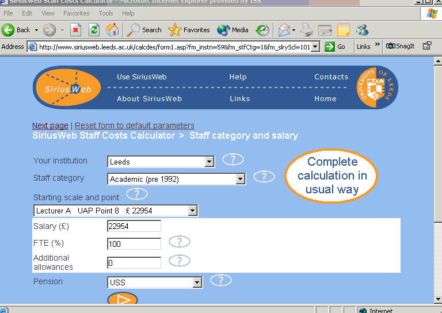Click the browser Stop toolbar icon
This screenshot has height=313, width=442.
[x=75, y=30]
